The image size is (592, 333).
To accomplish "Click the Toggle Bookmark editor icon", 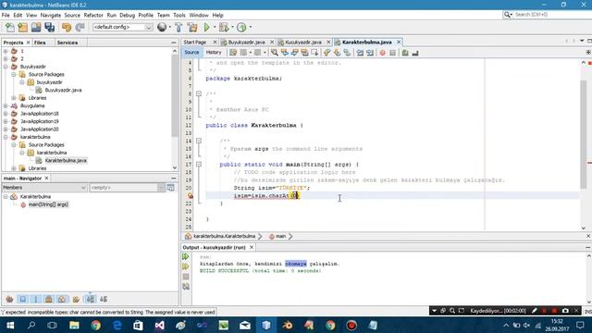I will pos(347,53).
